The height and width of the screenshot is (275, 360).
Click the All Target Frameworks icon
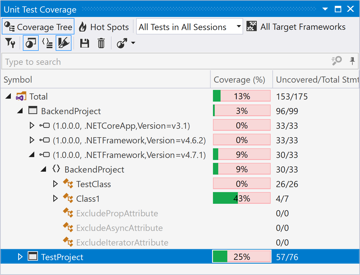[x=251, y=26]
